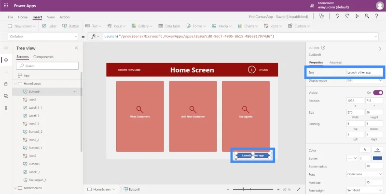
Task: Open the Insert plus icon in left rail
Action: pos(6,72)
